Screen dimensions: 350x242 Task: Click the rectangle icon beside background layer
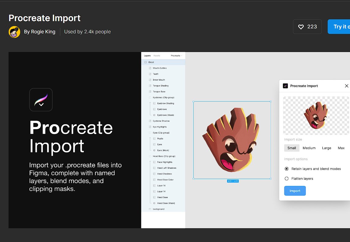(150, 209)
